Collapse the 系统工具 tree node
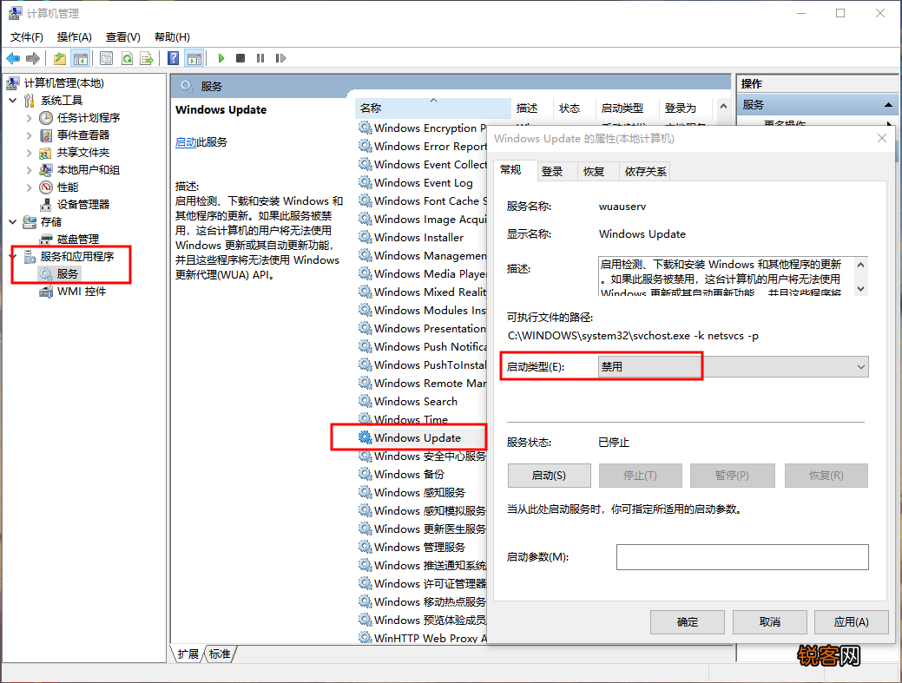This screenshot has width=902, height=683. 13,101
